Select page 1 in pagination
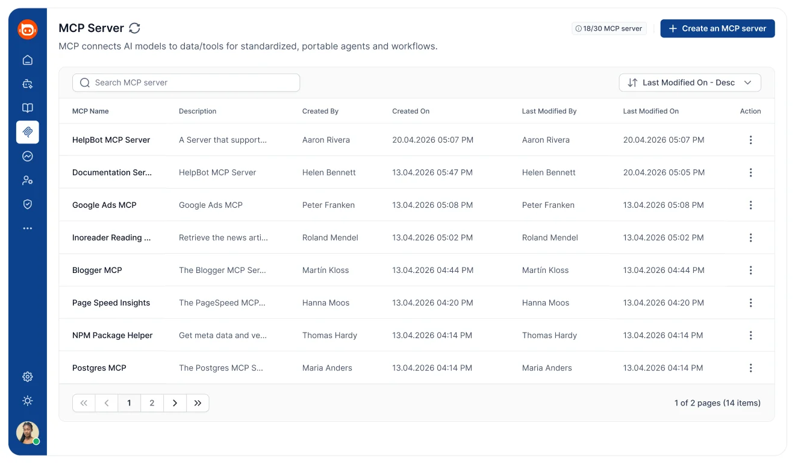Viewport: 795px width, 464px height. pyautogui.click(x=129, y=403)
